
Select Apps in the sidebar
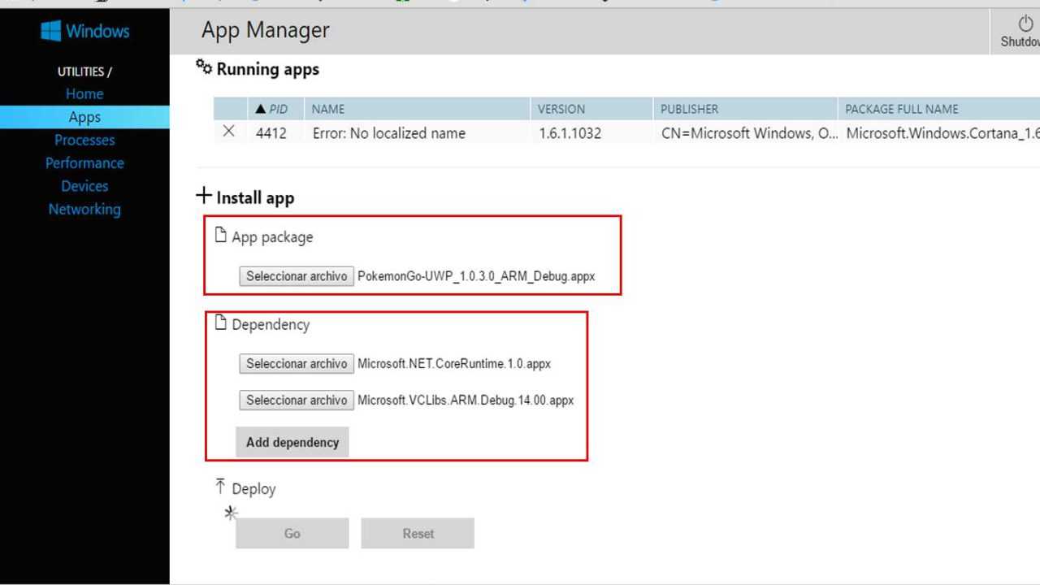[x=84, y=117]
